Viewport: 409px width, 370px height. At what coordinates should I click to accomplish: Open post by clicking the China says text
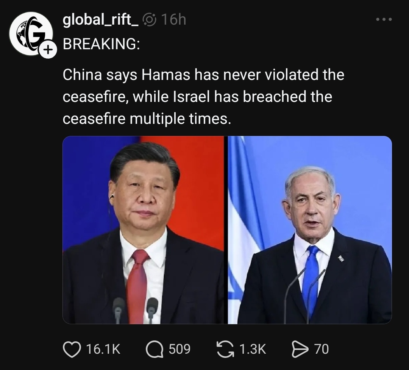203,97
